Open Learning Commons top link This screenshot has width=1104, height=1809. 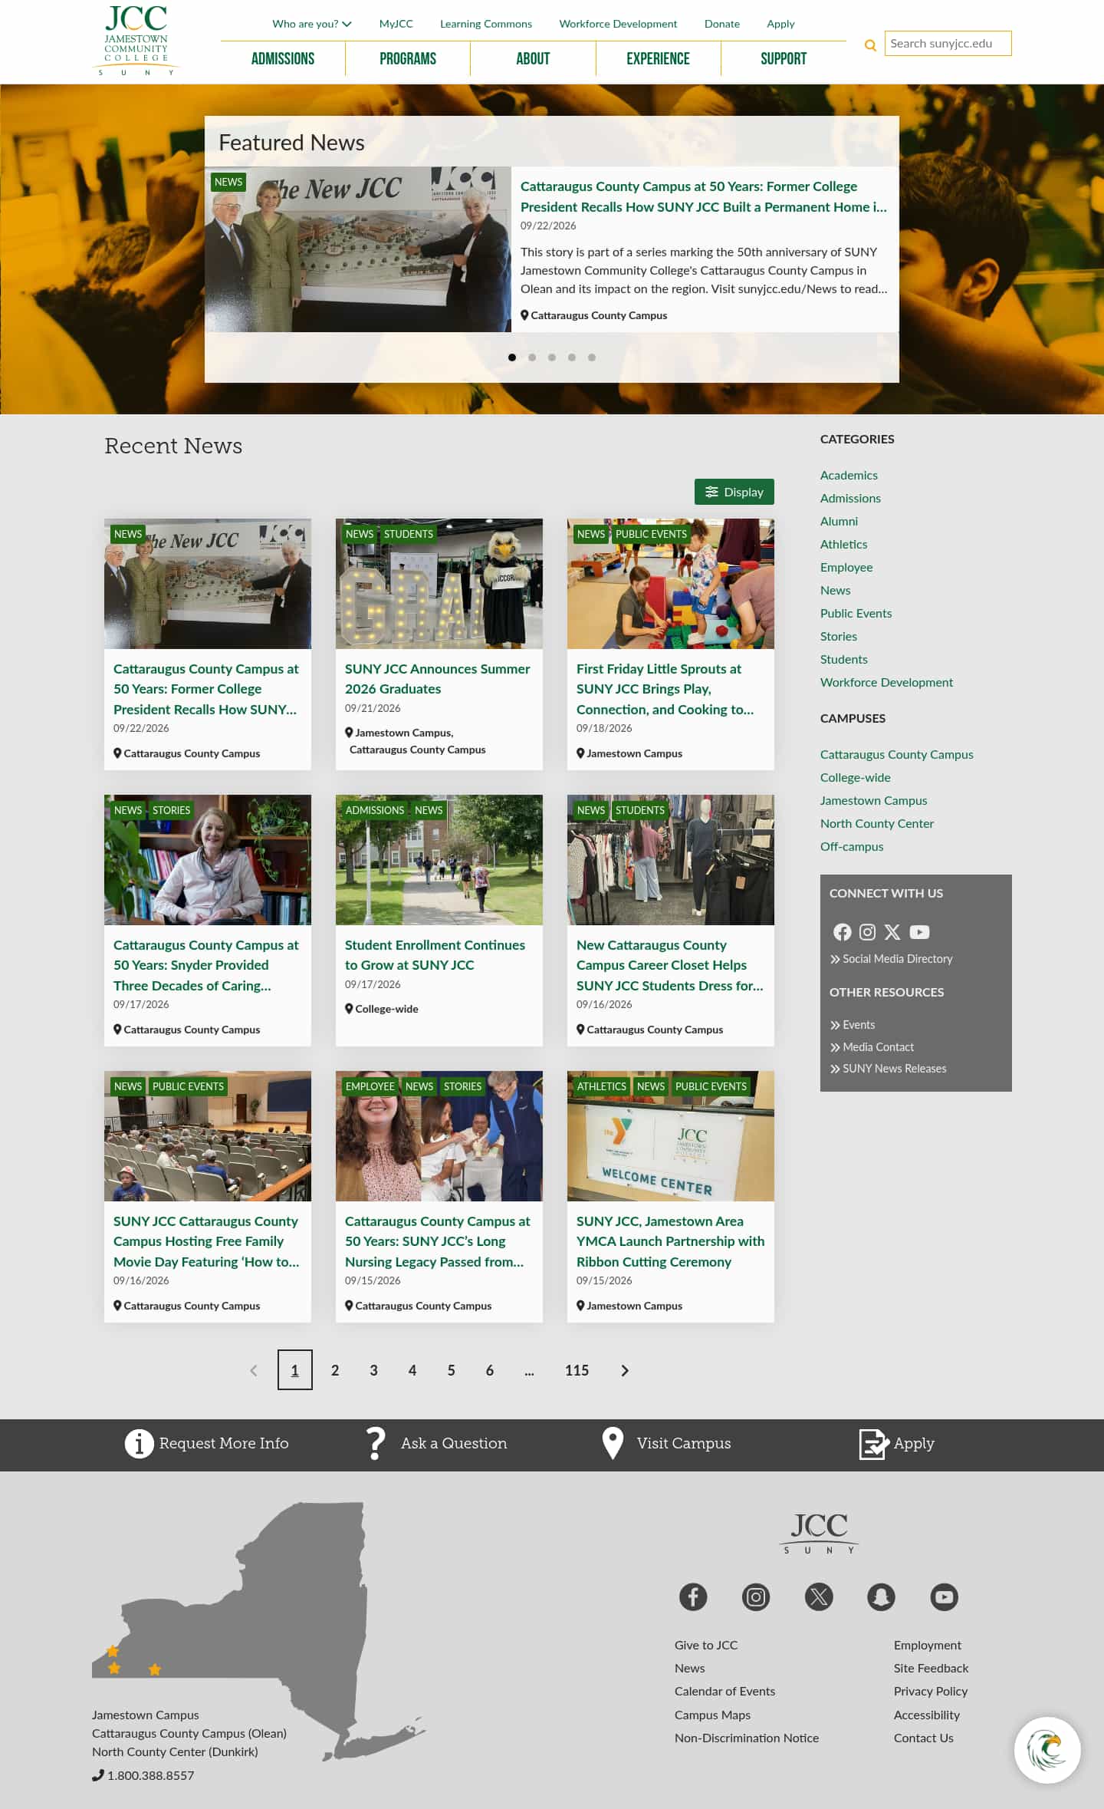click(x=486, y=24)
